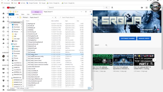
Task: Click inside the YouTube search field
Action: [76, 8]
